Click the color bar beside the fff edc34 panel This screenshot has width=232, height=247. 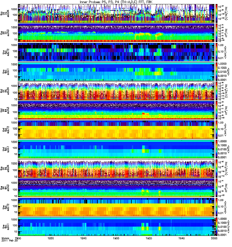(217, 168)
